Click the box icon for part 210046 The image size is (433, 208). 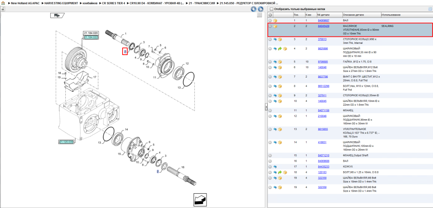point(280,116)
